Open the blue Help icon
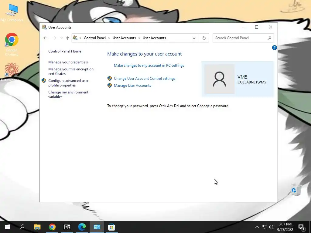311x233 pixels. (274, 48)
